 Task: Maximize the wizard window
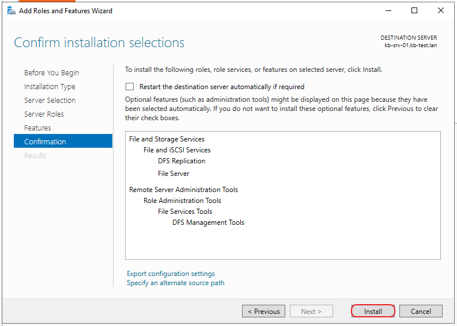(414, 11)
